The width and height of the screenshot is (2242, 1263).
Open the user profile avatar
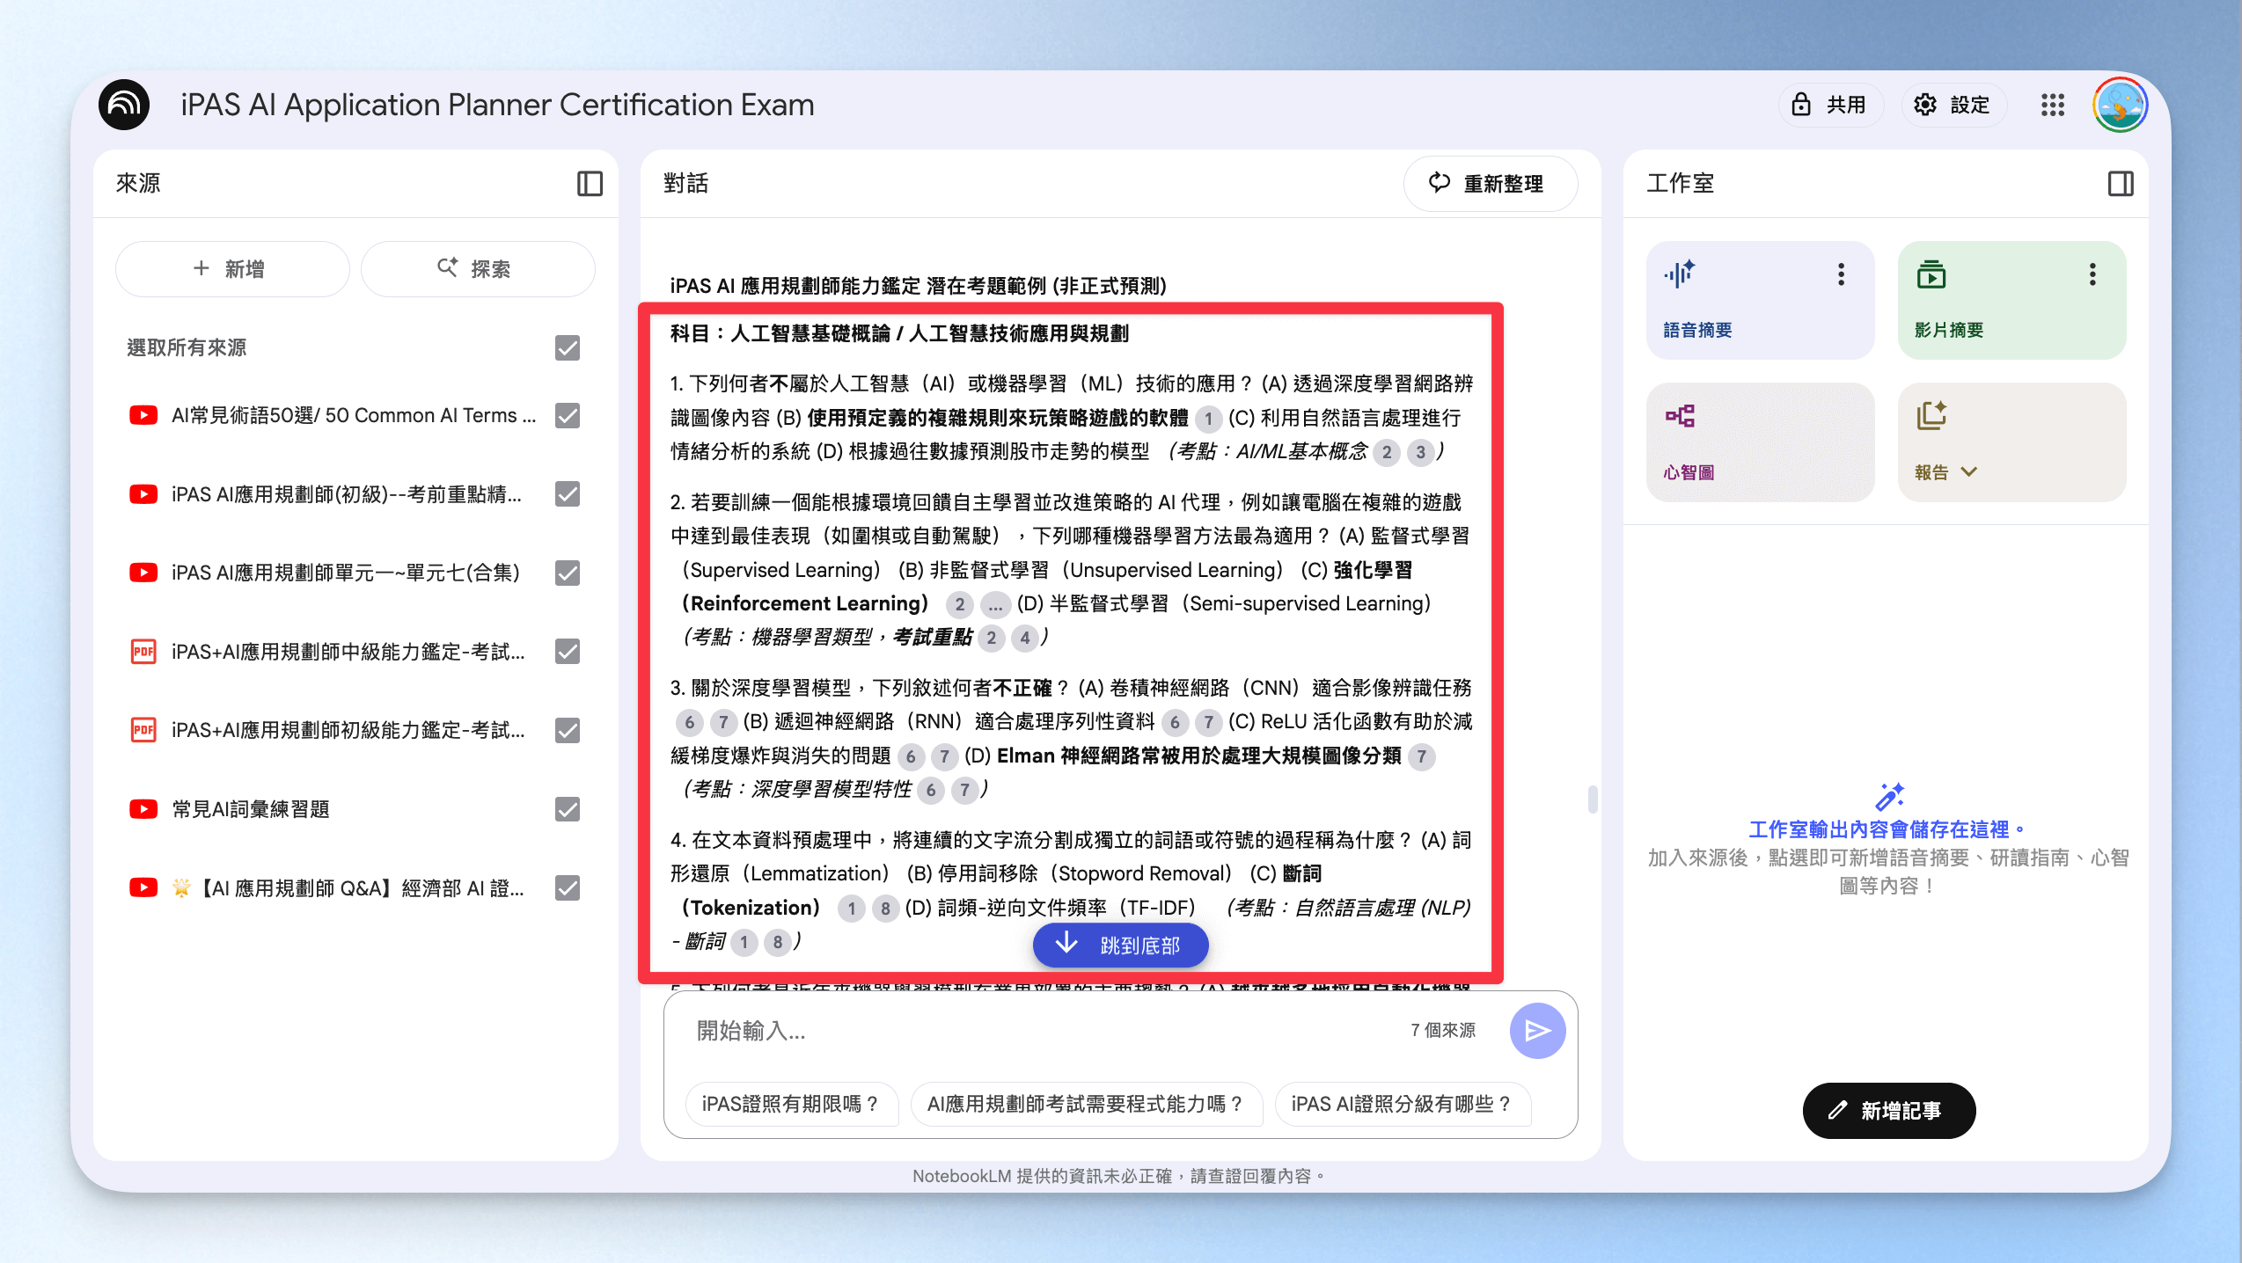(x=2121, y=106)
